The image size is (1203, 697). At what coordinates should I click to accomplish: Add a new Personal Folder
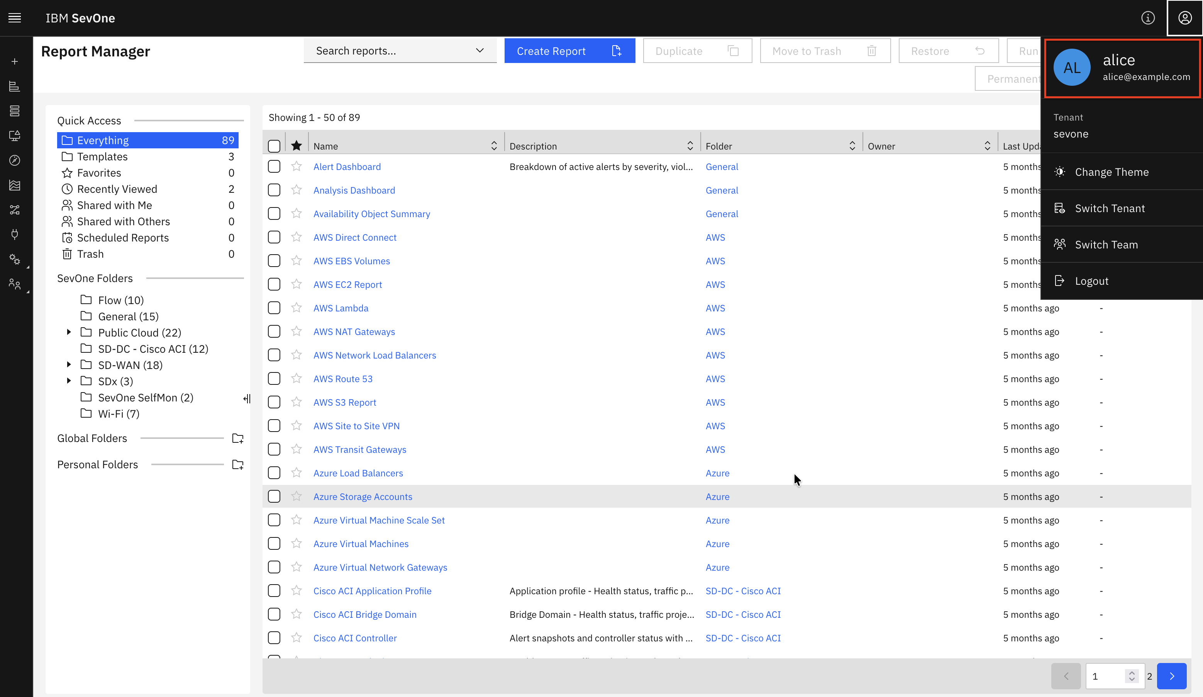click(x=238, y=464)
